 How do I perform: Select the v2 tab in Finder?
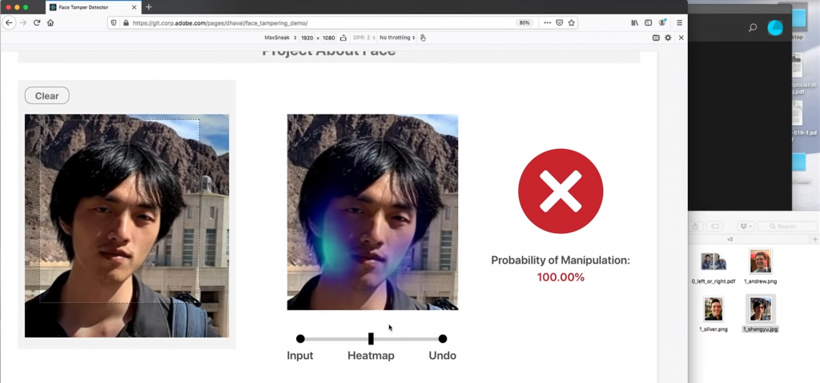click(730, 239)
